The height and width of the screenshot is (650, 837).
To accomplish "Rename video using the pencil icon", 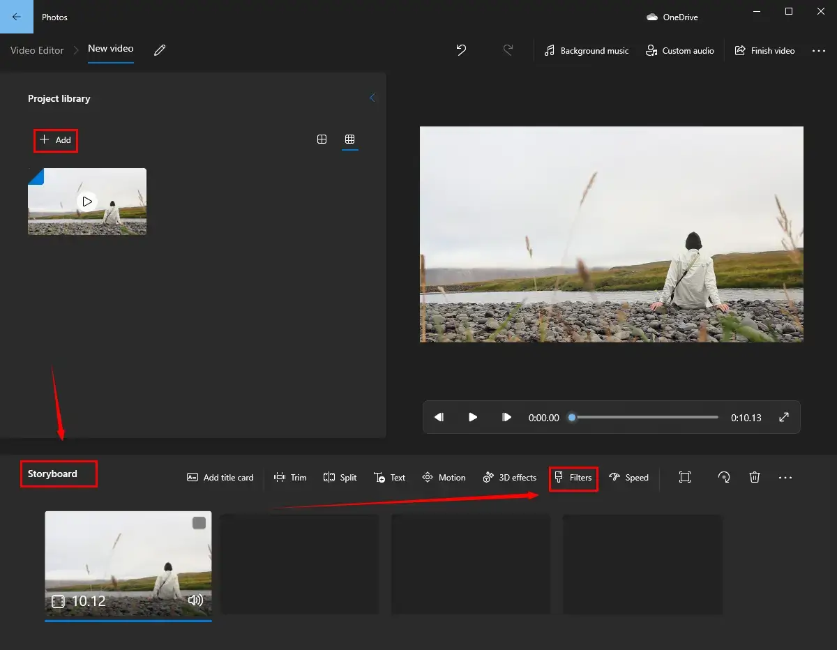I will click(x=160, y=50).
